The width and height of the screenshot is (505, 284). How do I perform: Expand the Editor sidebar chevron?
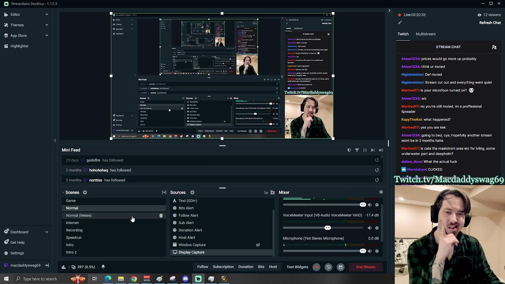pyautogui.click(x=47, y=15)
